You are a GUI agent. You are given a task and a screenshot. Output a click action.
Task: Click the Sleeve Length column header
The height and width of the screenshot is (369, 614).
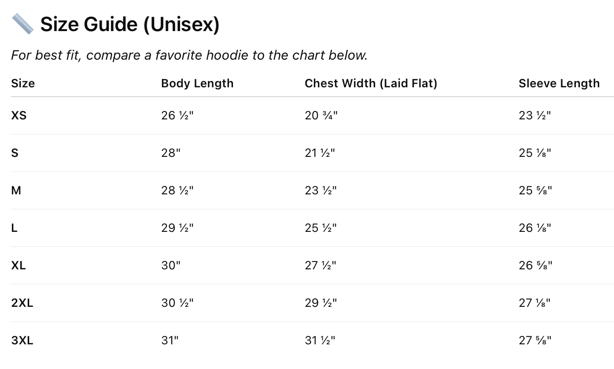(559, 83)
